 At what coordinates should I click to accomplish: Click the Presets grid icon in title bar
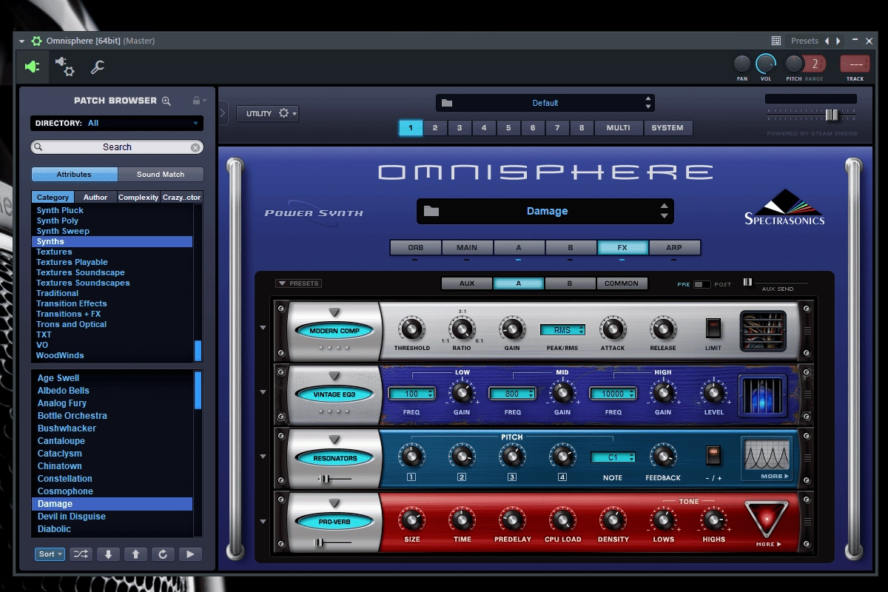click(776, 41)
